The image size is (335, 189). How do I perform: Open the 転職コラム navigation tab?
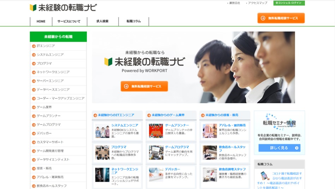coord(133,21)
